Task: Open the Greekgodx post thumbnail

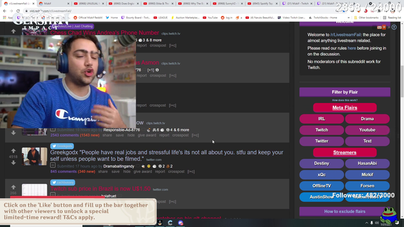Action: (x=35, y=156)
